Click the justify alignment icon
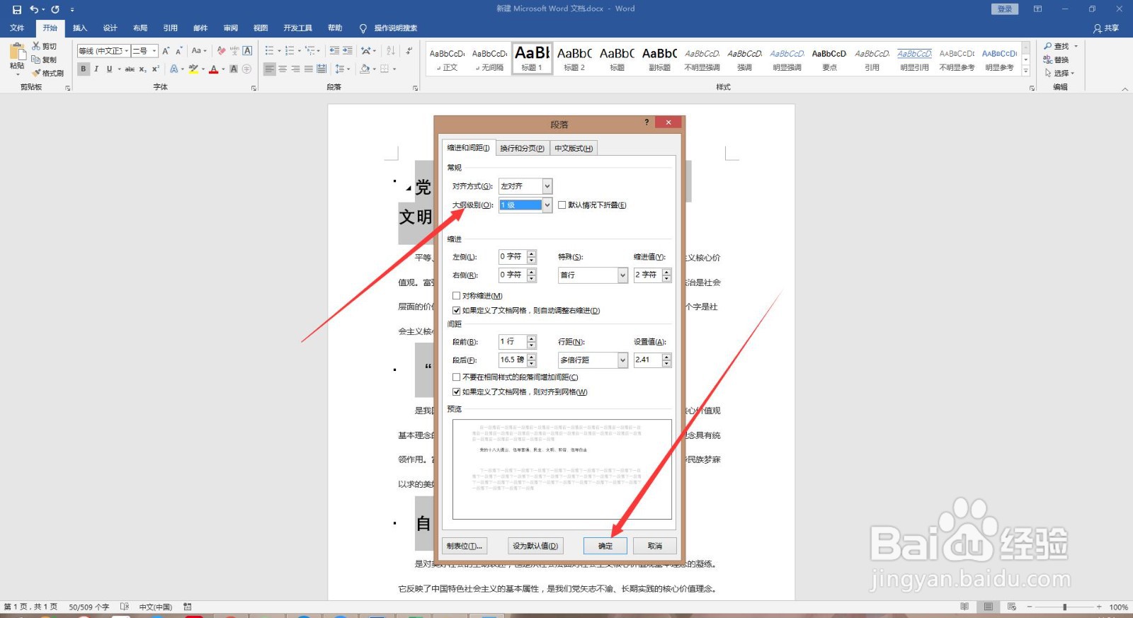The width and height of the screenshot is (1133, 618). click(309, 69)
